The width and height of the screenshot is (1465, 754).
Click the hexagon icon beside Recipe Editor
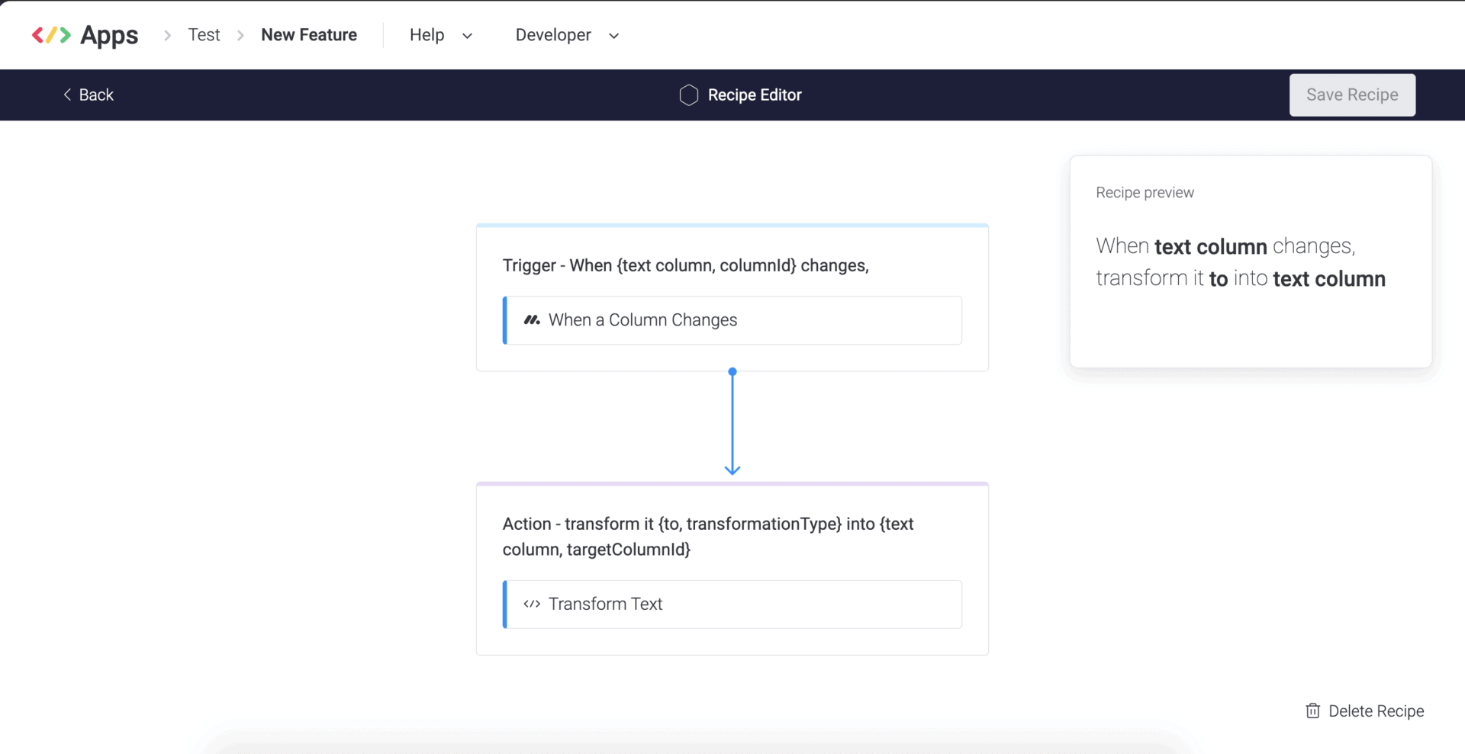[x=688, y=95]
